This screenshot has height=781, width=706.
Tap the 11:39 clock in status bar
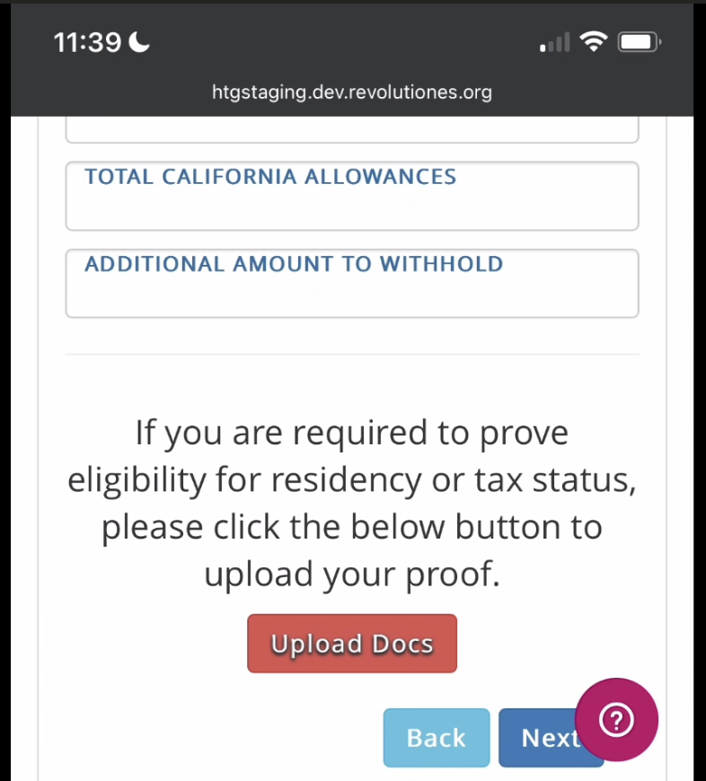point(87,42)
